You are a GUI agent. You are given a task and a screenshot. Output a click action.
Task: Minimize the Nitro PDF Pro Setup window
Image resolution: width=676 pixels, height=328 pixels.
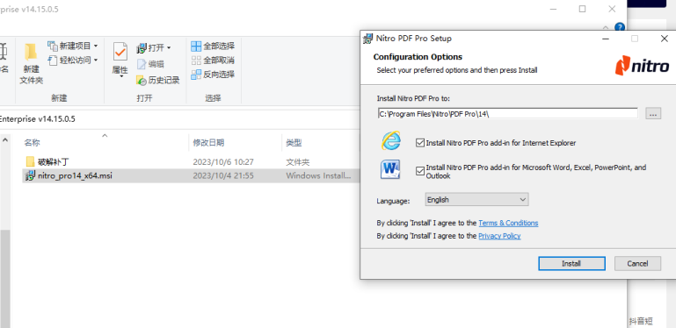(606, 39)
